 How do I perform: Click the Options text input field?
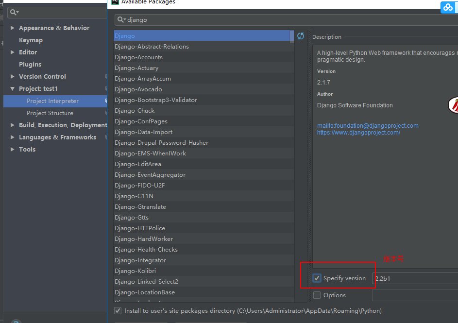(415, 295)
